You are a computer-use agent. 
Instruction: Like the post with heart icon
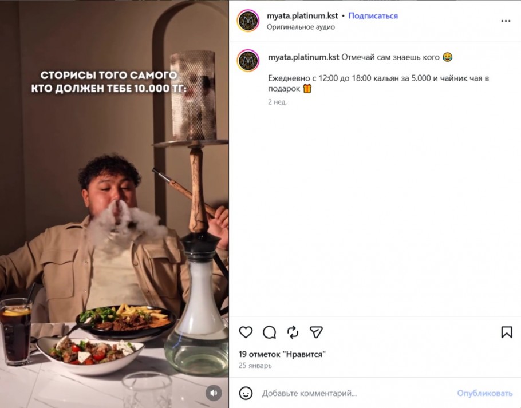tap(246, 332)
